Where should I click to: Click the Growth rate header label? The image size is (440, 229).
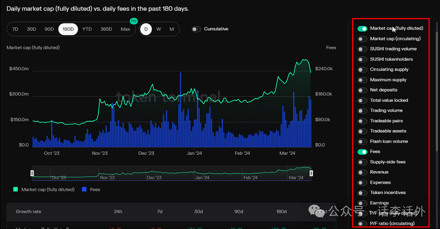coord(28,211)
